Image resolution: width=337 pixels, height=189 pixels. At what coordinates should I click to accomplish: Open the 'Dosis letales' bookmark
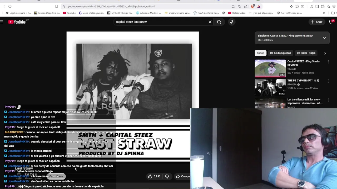[x=92, y=13]
